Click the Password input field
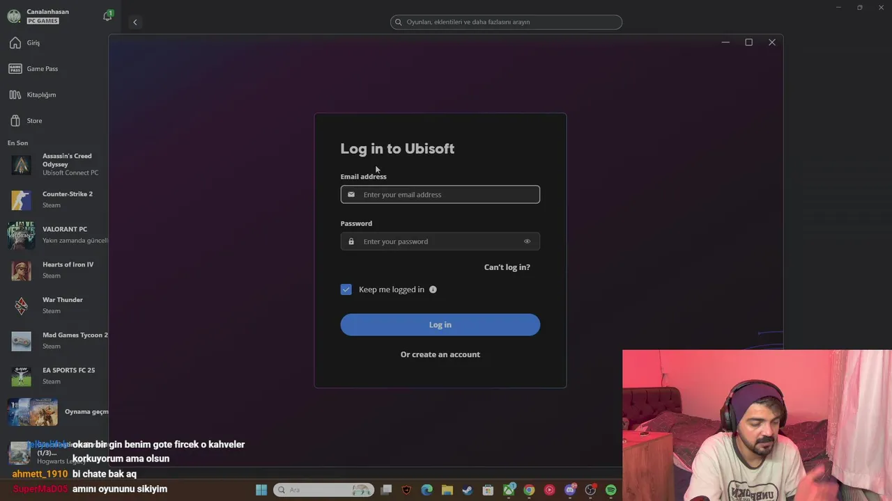The width and height of the screenshot is (892, 501). [440, 241]
